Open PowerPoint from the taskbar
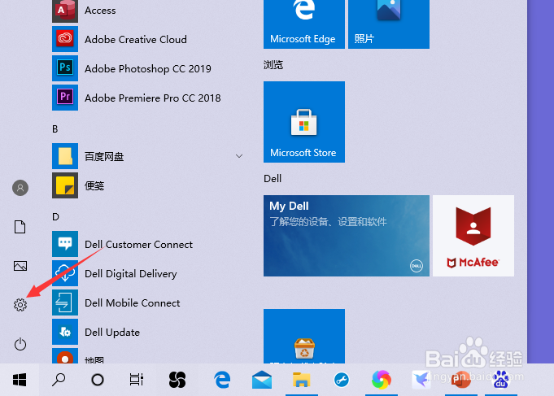This screenshot has width=554, height=396. (461, 380)
